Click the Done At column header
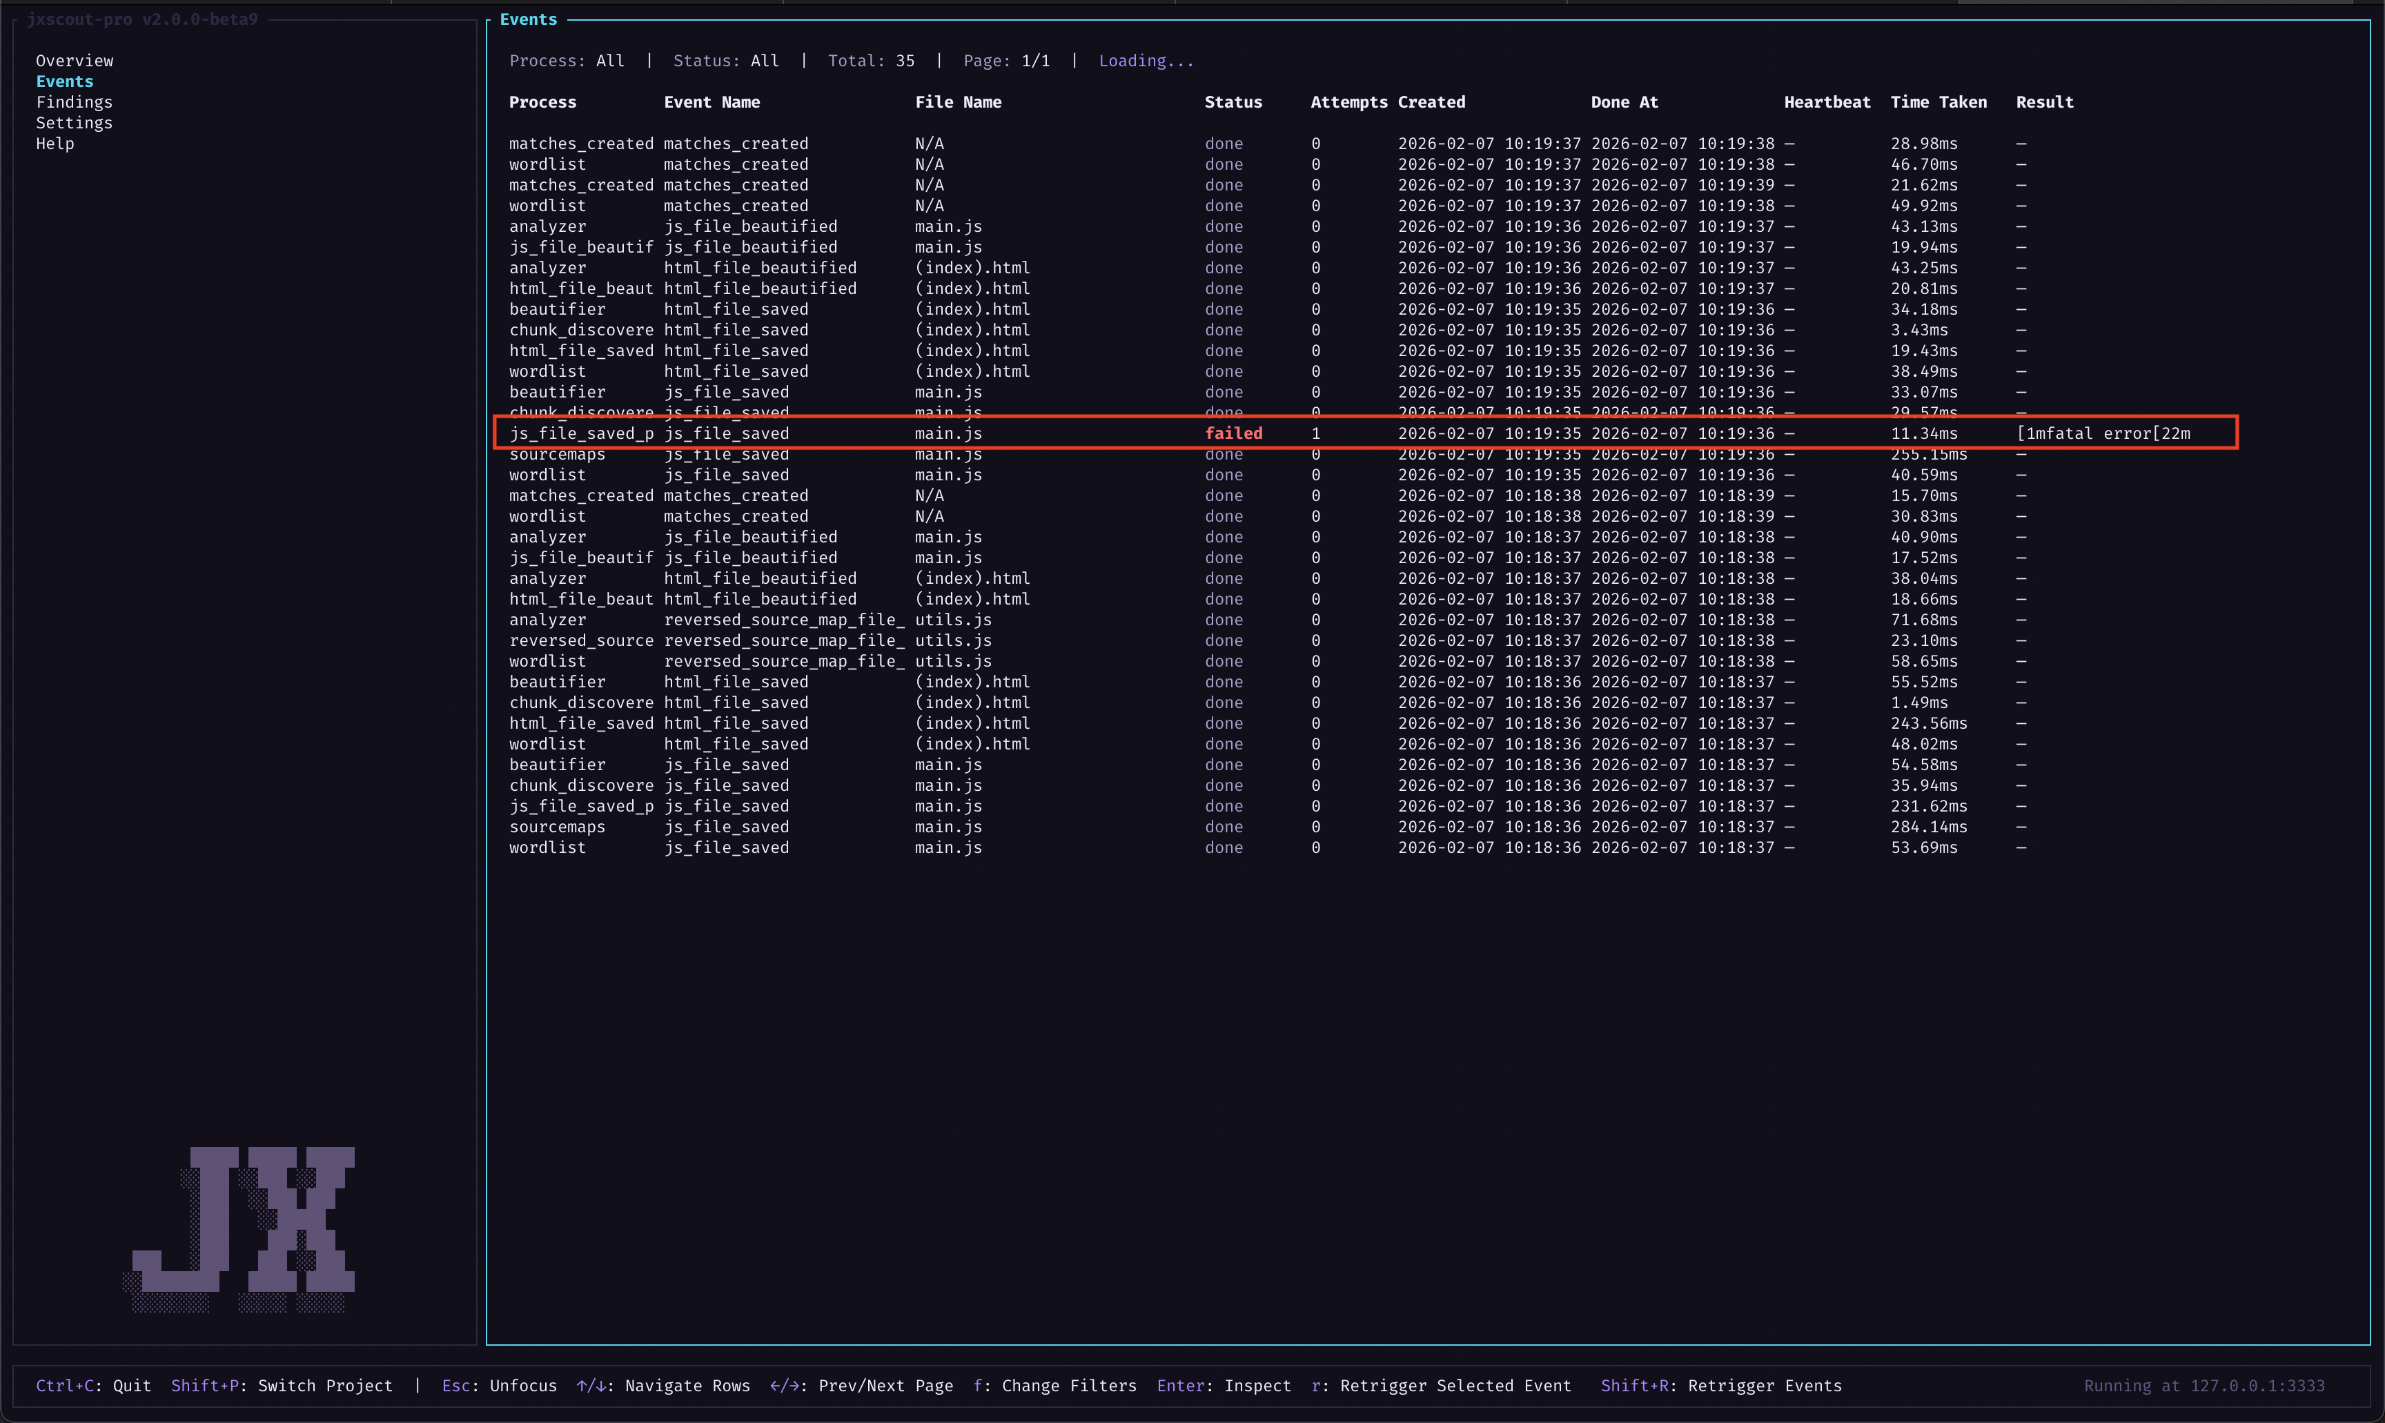Viewport: 2385px width, 1423px height. (x=1624, y=101)
